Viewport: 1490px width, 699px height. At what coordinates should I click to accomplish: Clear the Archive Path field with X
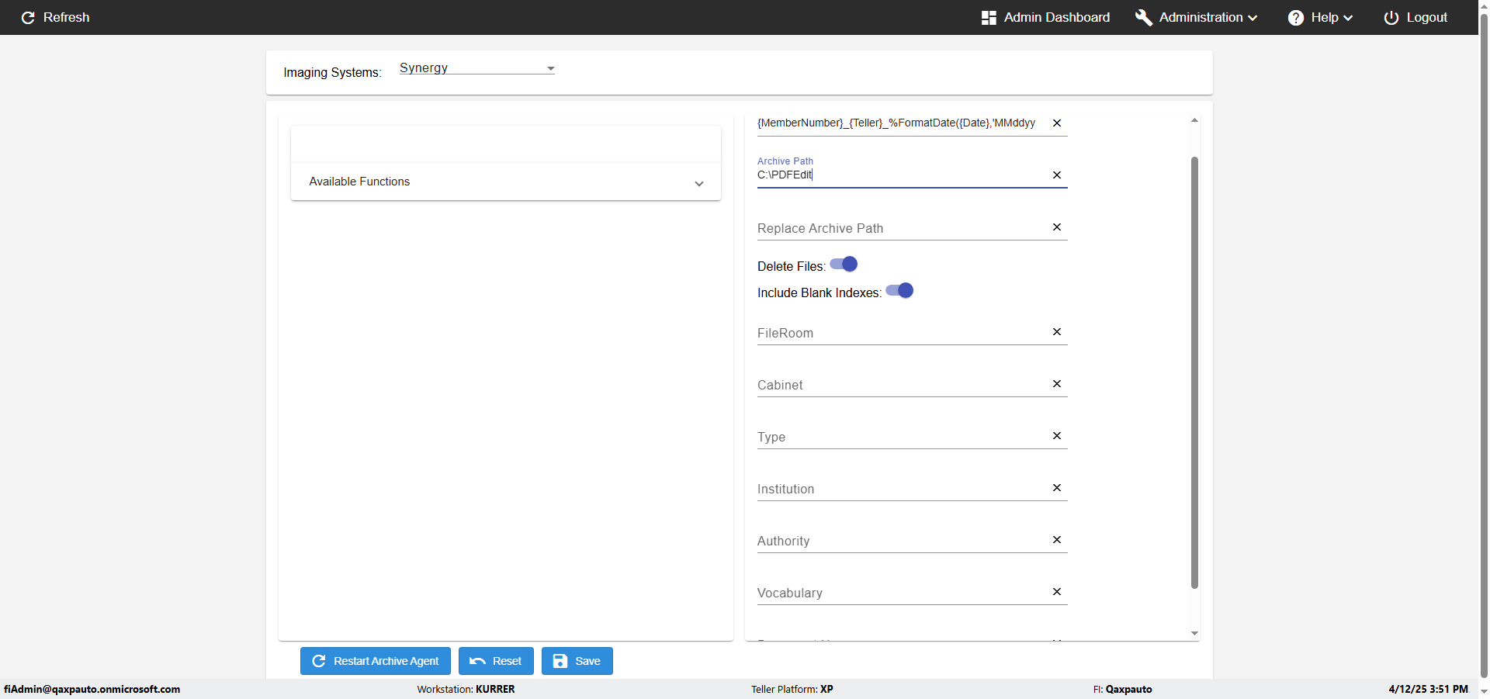tap(1056, 175)
